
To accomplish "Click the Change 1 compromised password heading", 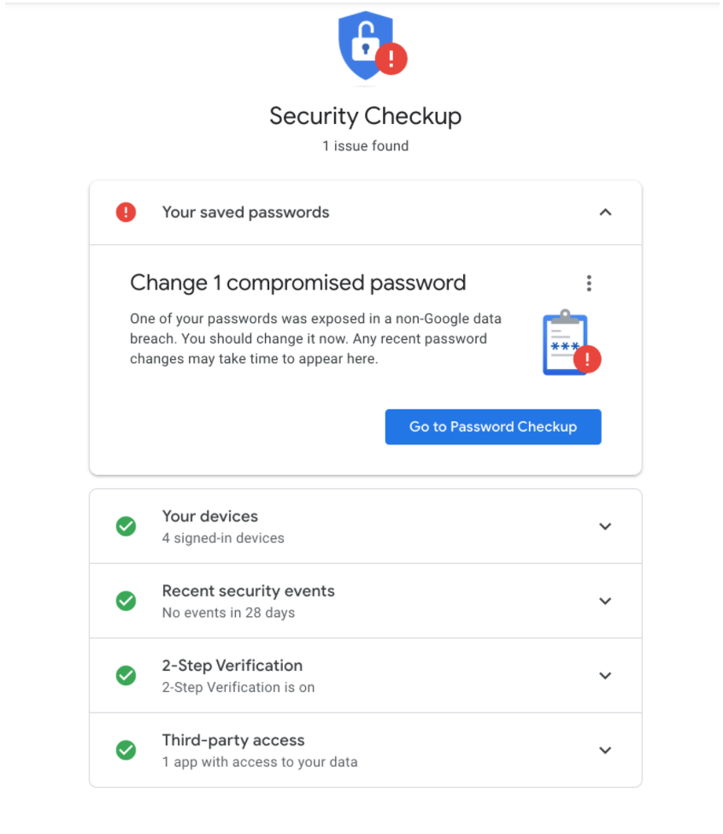I will click(x=297, y=283).
